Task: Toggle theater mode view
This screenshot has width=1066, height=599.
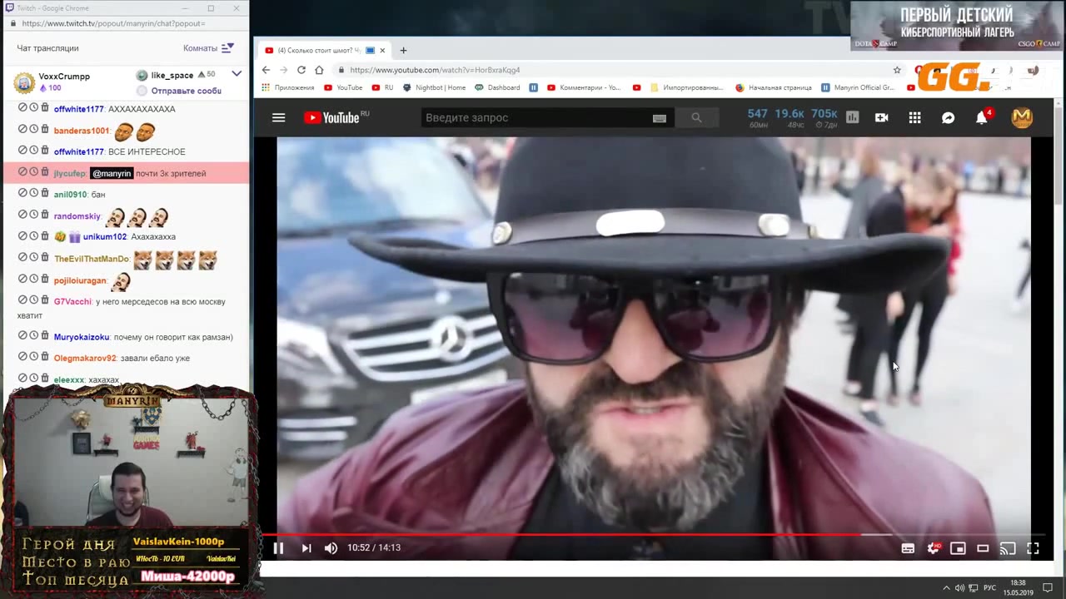Action: coord(983,548)
